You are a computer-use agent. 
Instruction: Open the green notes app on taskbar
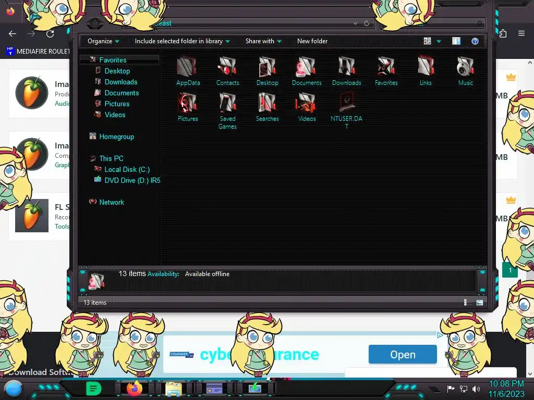click(x=94, y=389)
